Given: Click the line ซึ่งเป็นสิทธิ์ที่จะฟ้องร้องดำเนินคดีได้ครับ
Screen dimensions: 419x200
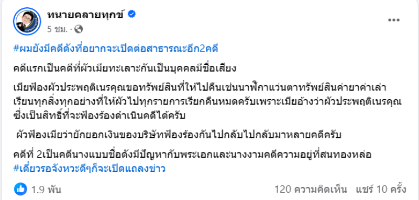Looking at the screenshot, I should point(99,115).
